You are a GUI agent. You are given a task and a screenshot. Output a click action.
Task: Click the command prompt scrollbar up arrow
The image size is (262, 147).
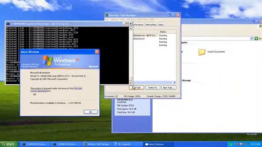coord(131,28)
